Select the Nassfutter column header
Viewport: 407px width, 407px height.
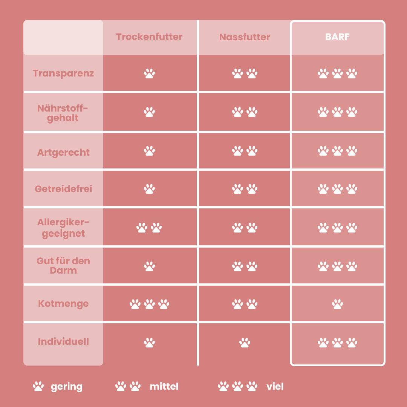point(245,37)
